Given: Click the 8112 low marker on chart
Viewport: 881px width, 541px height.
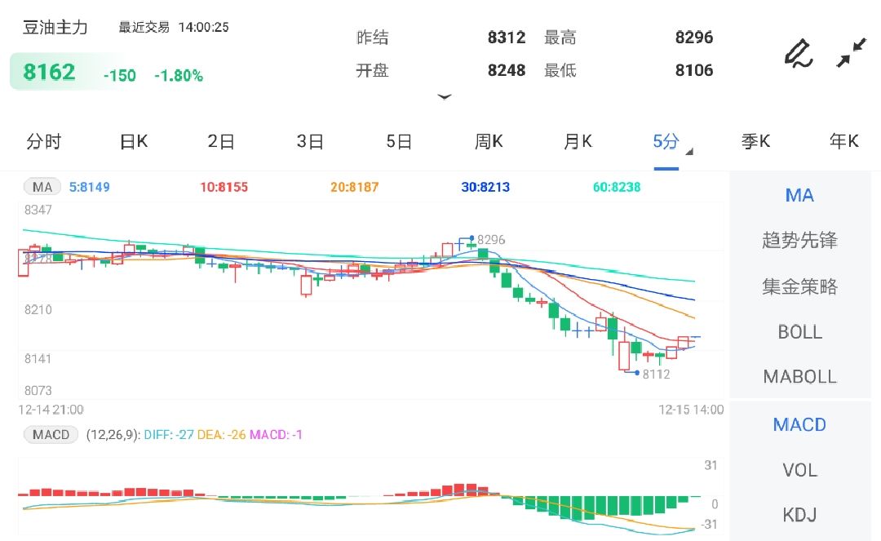Looking at the screenshot, I should coord(656,375).
